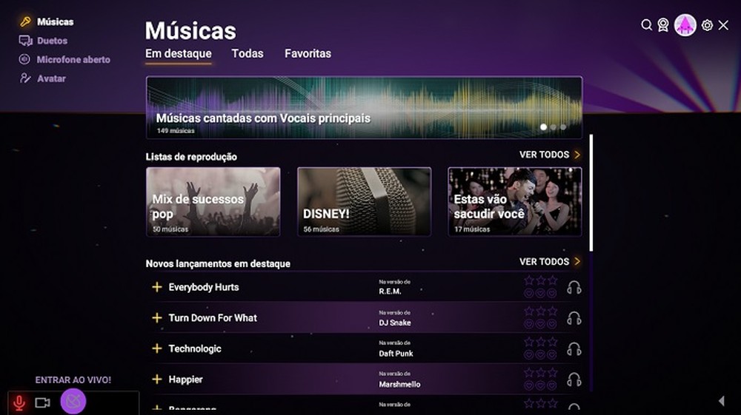Select the Turn Down For What song title

click(213, 318)
